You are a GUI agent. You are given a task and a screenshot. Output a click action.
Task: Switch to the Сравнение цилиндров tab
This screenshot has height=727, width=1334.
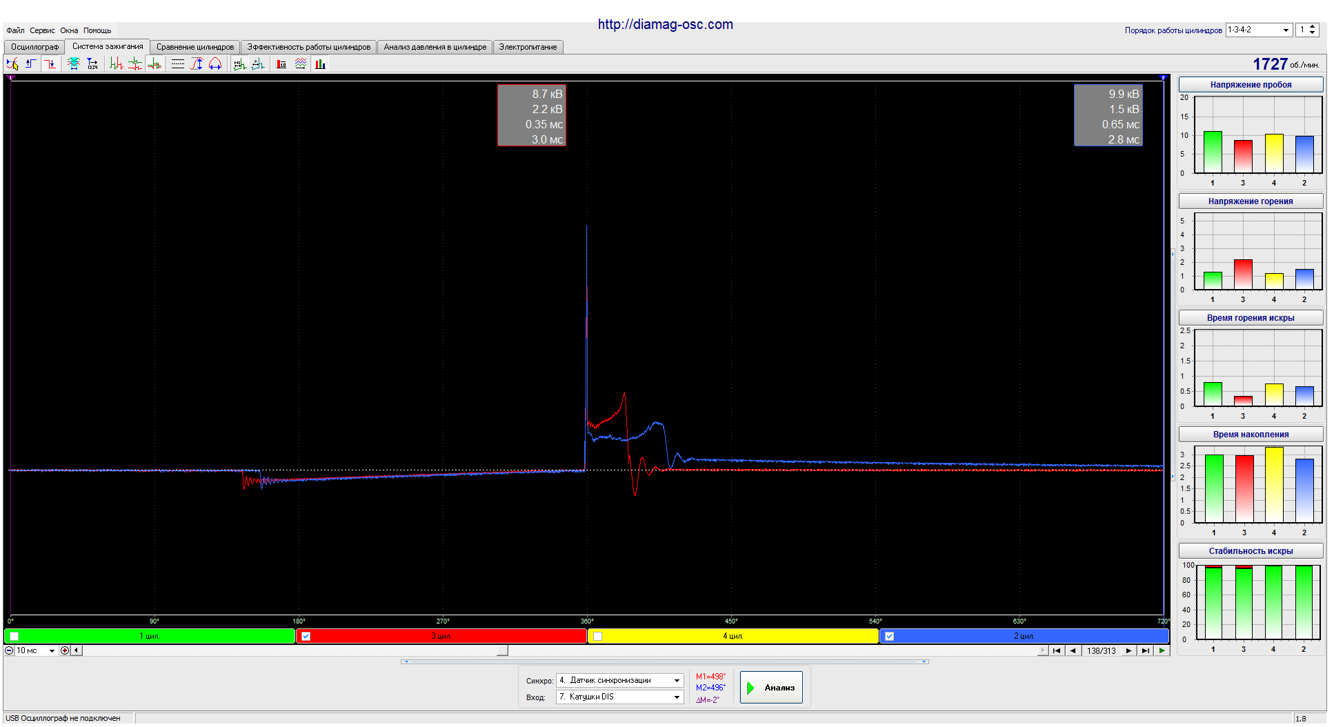pyautogui.click(x=195, y=47)
